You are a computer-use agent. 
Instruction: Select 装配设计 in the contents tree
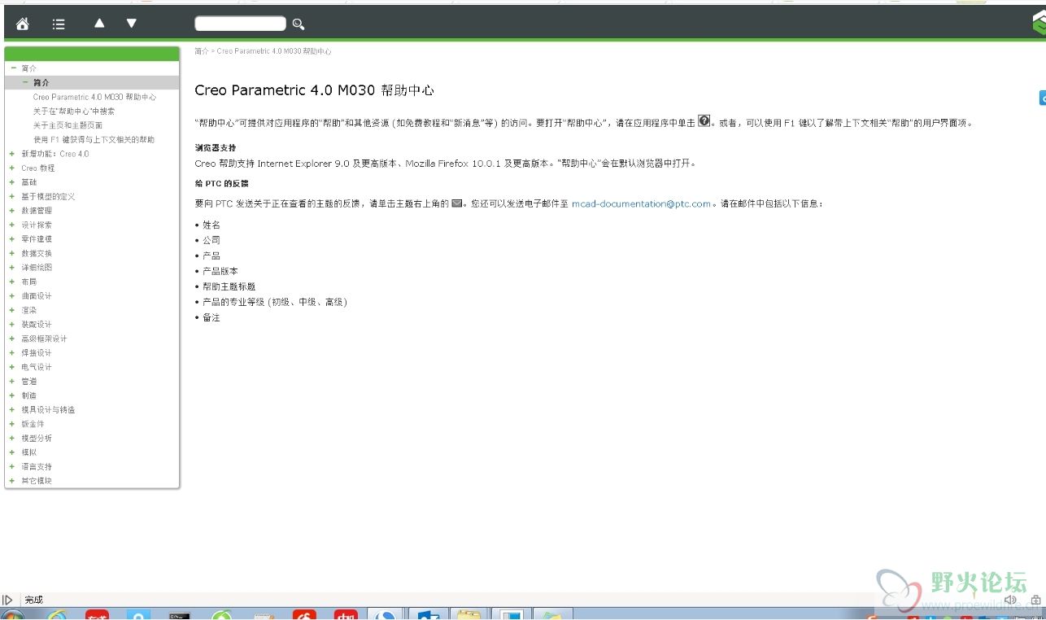pos(37,325)
